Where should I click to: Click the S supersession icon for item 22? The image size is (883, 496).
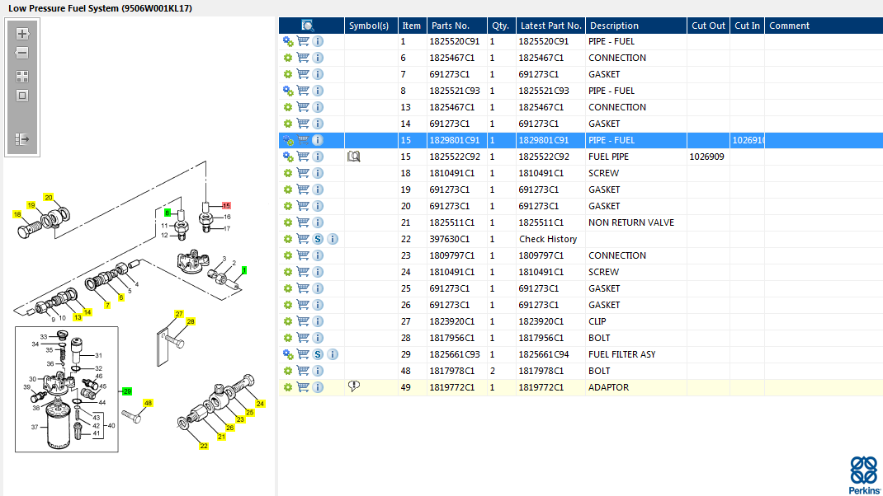coord(318,239)
